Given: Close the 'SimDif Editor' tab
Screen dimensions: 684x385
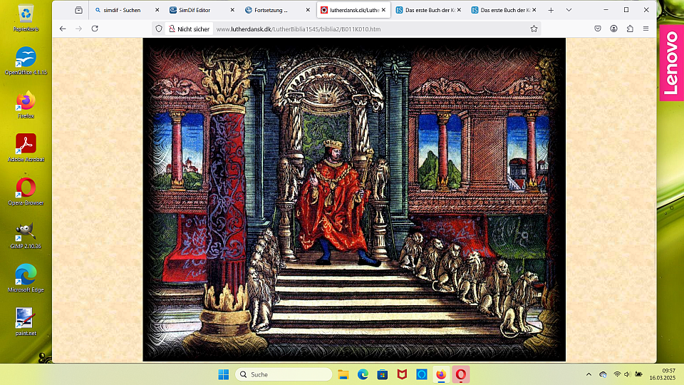Looking at the screenshot, I should point(232,10).
